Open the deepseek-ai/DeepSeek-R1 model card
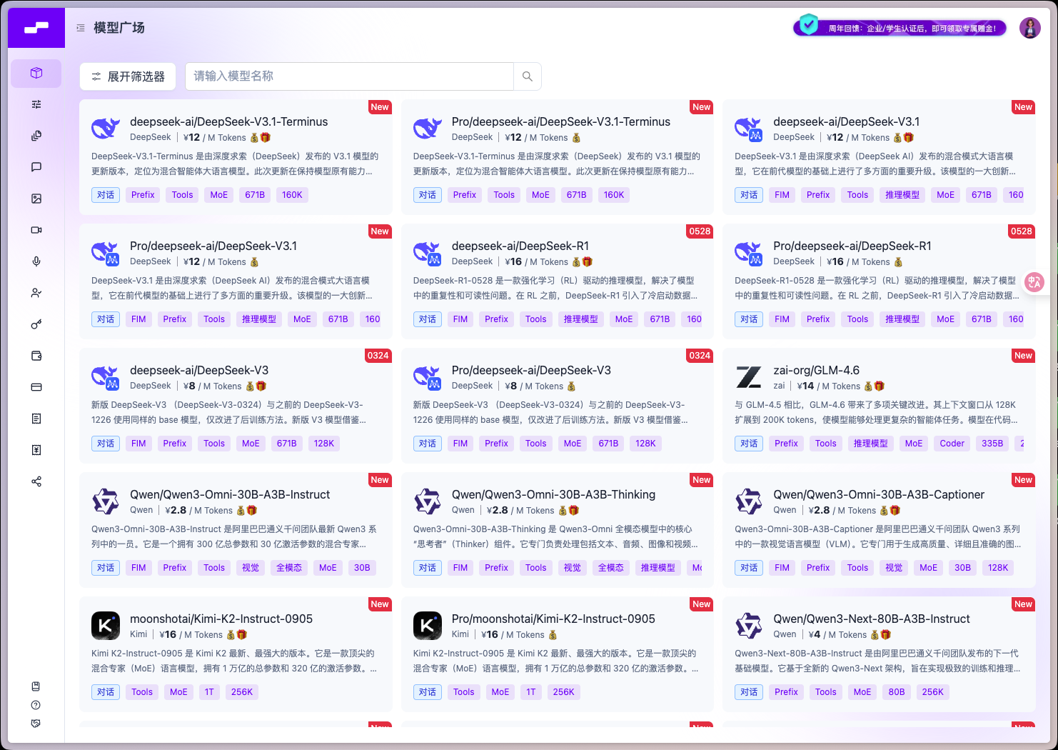This screenshot has height=750, width=1058. pos(558,281)
